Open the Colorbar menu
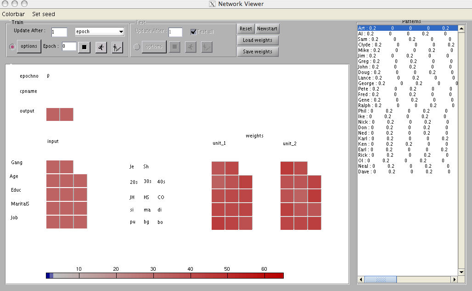 tap(13, 14)
